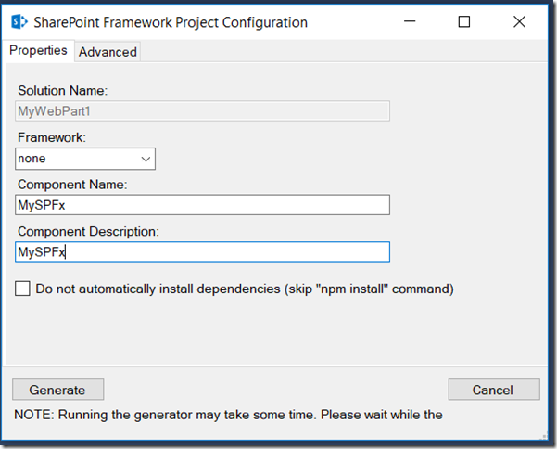This screenshot has width=557, height=449.
Task: Enable the skip npm install checkbox
Action: coord(23,289)
